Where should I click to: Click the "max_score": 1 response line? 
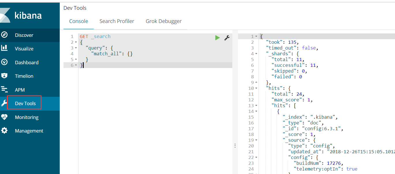point(292,100)
